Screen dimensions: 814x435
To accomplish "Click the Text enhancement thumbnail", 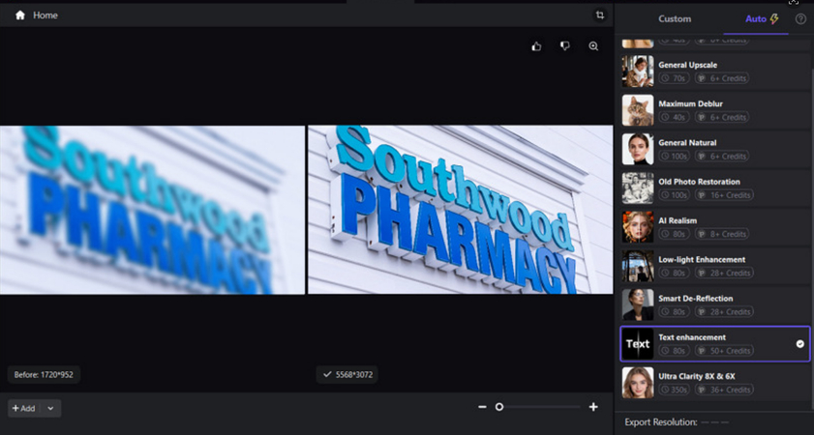I will coord(638,344).
